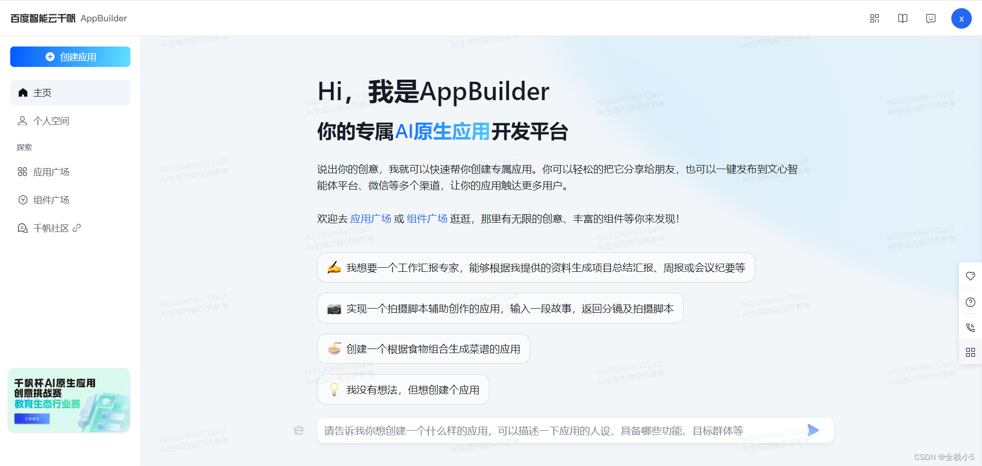
Task: Click the feedback message icon in header
Action: [x=931, y=18]
